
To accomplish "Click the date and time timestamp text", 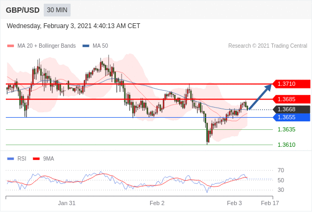I will [74, 26].
